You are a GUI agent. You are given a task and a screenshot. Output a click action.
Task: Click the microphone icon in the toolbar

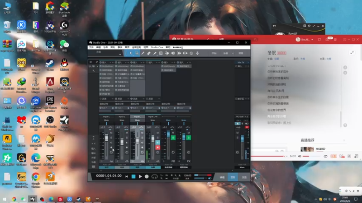tap(197, 53)
